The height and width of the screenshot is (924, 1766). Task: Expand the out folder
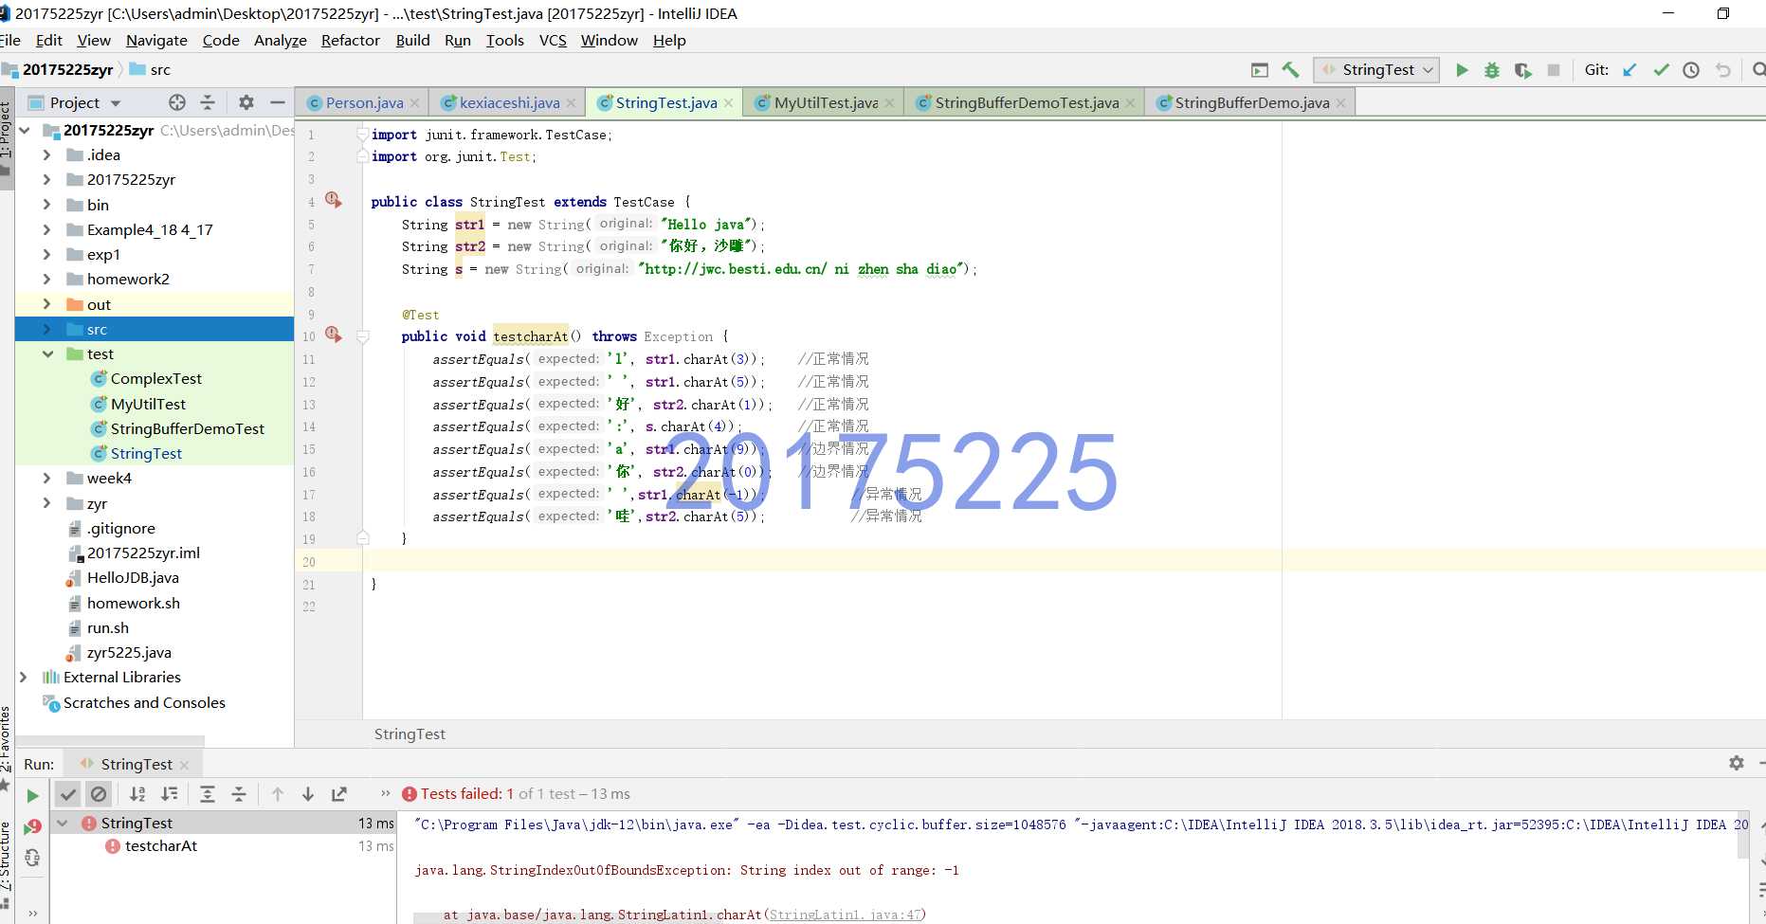[46, 304]
